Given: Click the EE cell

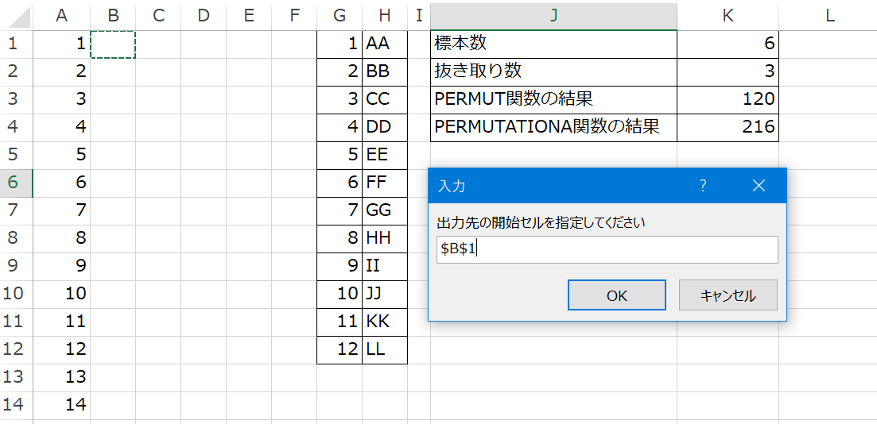Looking at the screenshot, I should pos(385,155).
